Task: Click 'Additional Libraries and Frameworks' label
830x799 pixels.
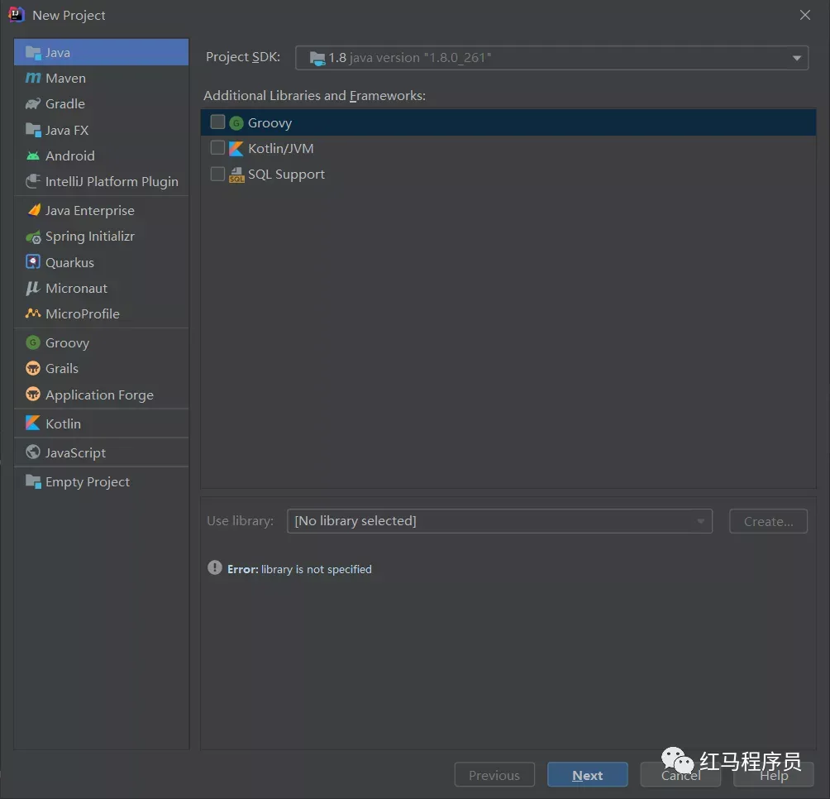Action: click(x=314, y=95)
